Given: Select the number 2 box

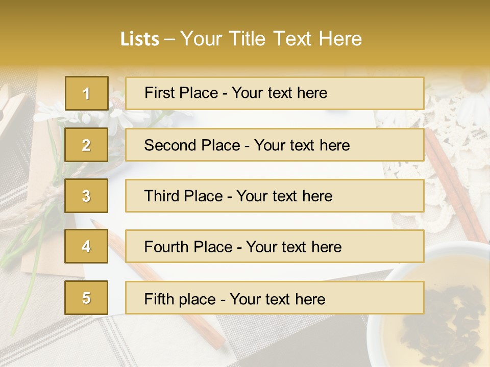Looking at the screenshot, I should point(86,145).
